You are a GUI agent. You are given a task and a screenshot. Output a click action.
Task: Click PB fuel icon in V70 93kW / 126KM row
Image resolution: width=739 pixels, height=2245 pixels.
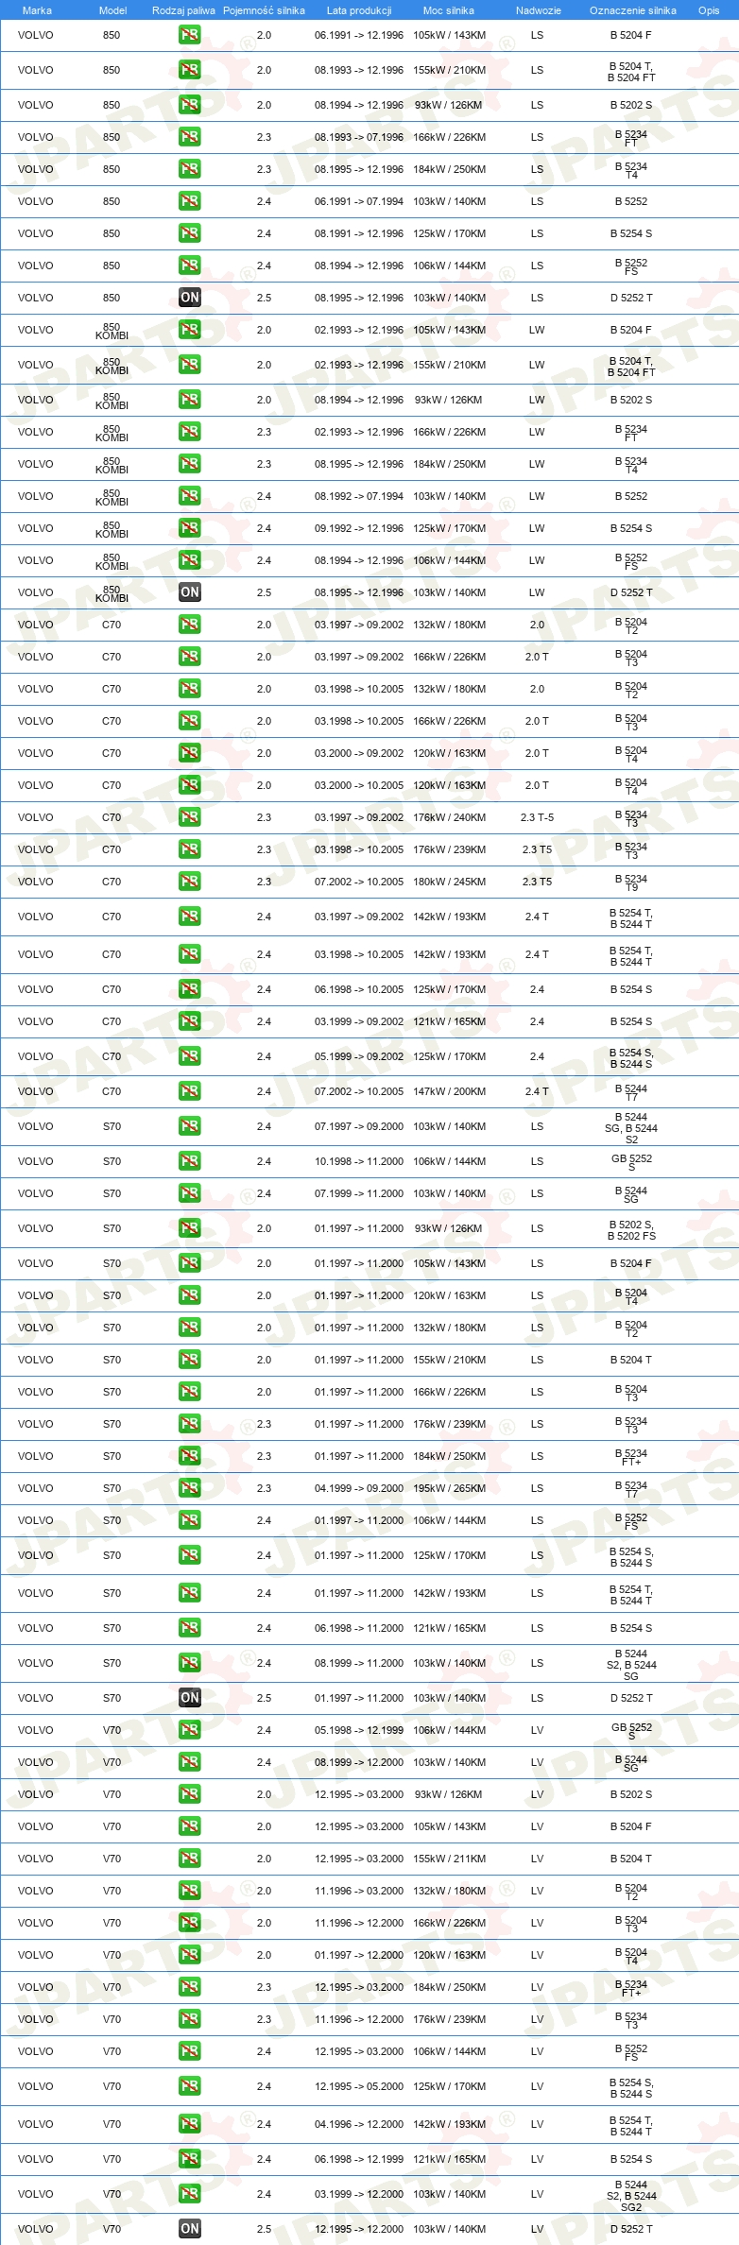[189, 1794]
